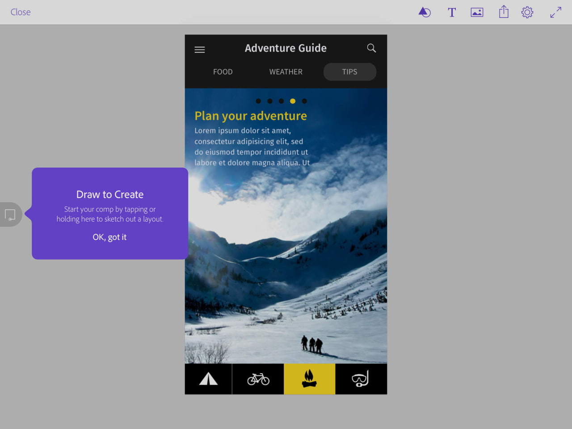Click the Share icon
572x429 pixels.
click(503, 12)
